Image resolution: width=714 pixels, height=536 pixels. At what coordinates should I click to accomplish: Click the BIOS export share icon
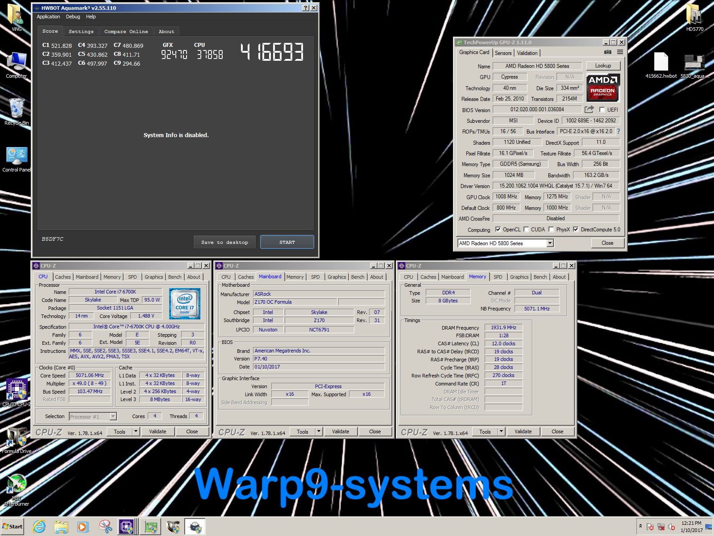tap(589, 109)
